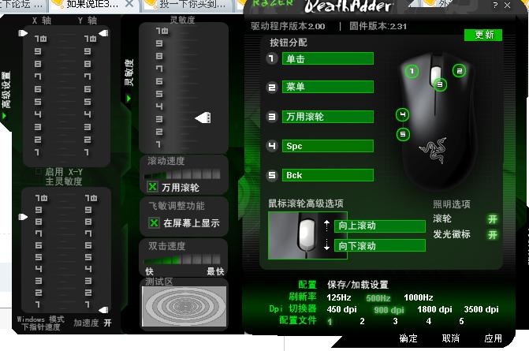Toggle 在屏幕上显示 on-screen display checkbox
Image resolution: width=529 pixels, height=351 pixels.
(154, 222)
